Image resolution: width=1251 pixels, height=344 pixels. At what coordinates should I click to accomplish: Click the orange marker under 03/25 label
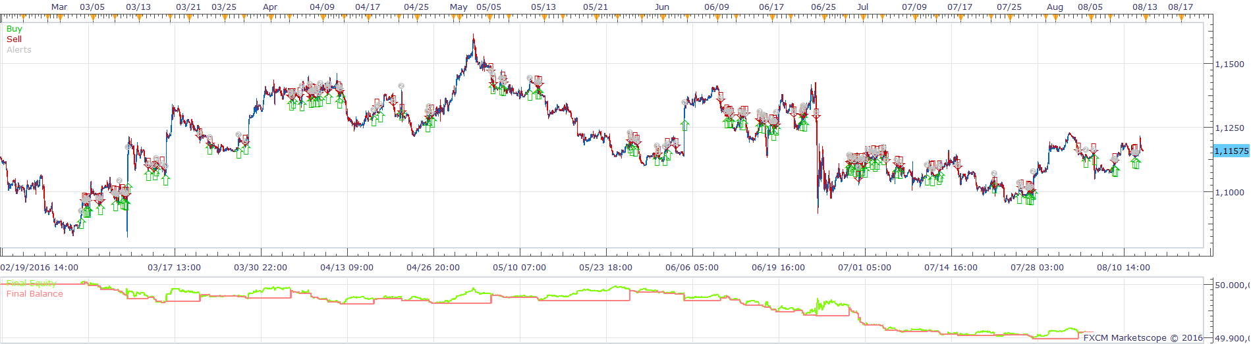[x=225, y=18]
